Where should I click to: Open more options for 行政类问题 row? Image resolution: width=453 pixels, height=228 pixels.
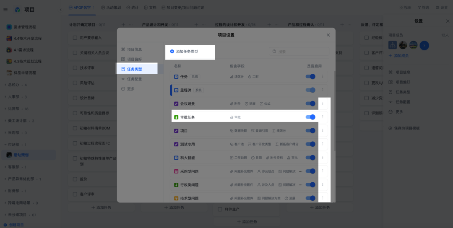click(323, 184)
